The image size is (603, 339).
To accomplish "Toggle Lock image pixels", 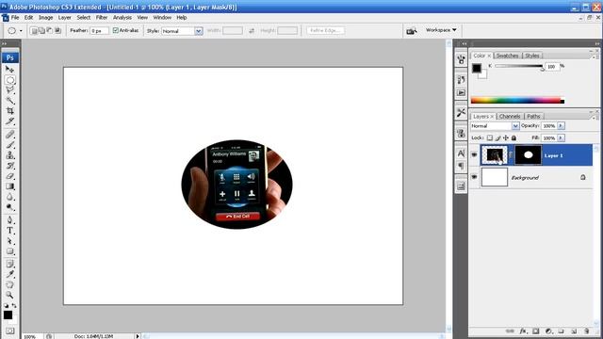I will tap(497, 137).
